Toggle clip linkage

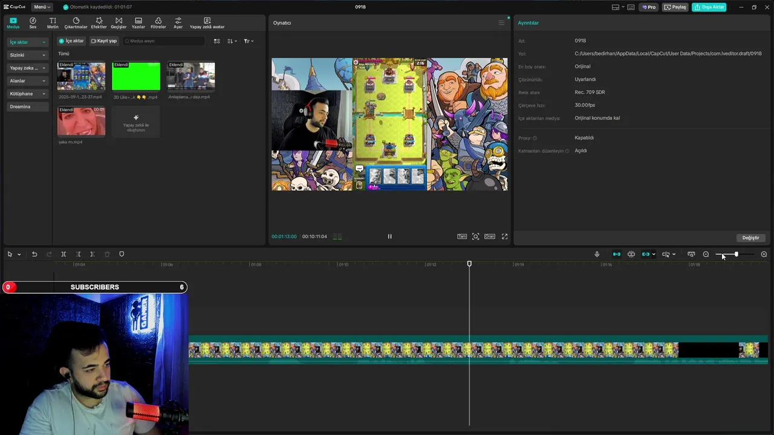pyautogui.click(x=646, y=254)
